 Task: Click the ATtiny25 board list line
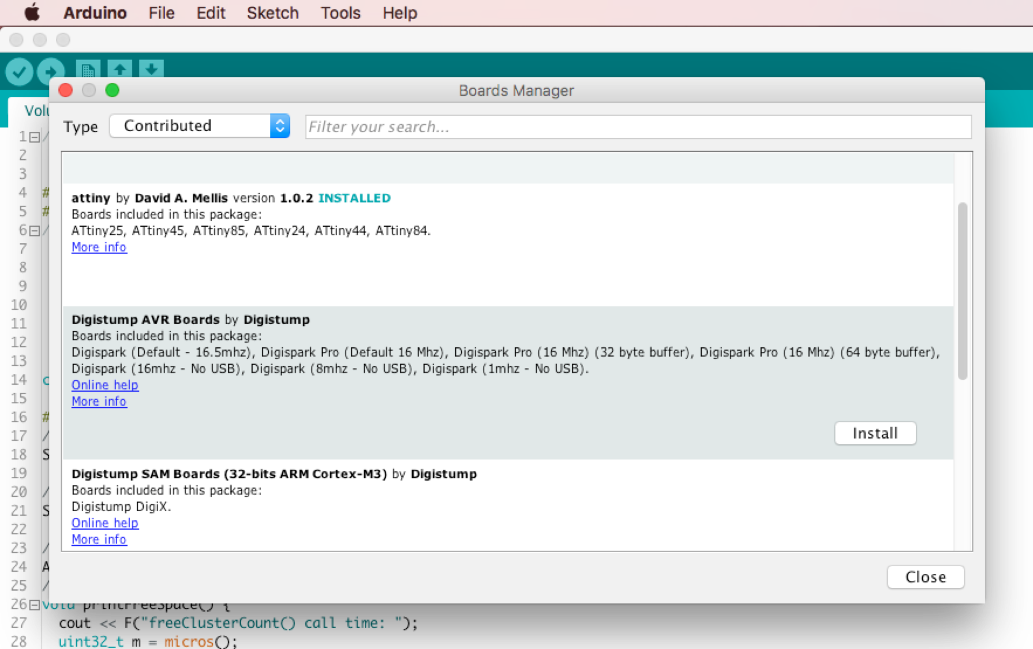click(251, 231)
